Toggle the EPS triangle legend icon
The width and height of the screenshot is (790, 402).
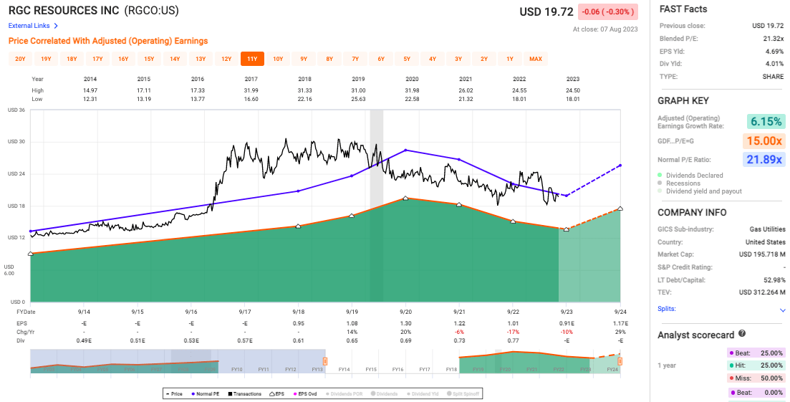(272, 394)
